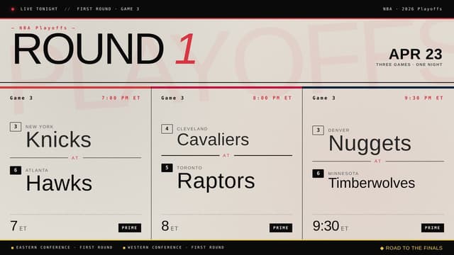Click the NBA Playoffs red subtitle
The height and width of the screenshot is (255, 454).
(x=43, y=28)
